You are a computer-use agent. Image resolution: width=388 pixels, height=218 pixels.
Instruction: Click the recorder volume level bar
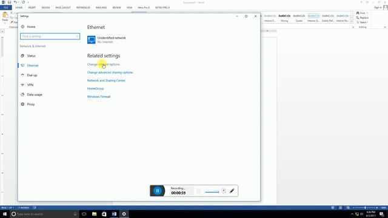coord(212,192)
